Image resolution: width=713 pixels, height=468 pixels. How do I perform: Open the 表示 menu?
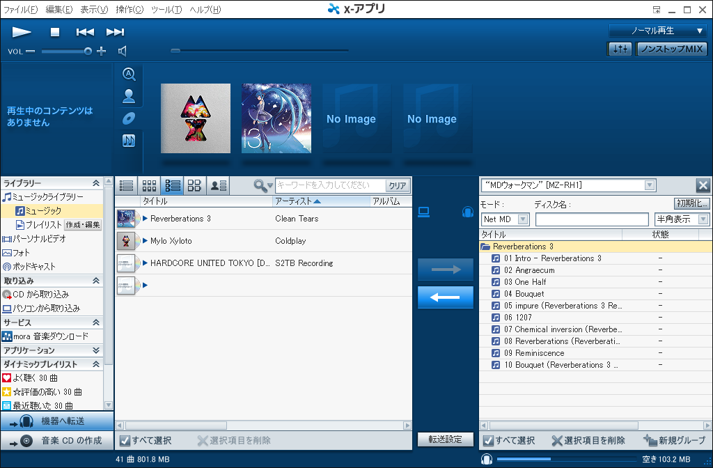pyautogui.click(x=95, y=10)
